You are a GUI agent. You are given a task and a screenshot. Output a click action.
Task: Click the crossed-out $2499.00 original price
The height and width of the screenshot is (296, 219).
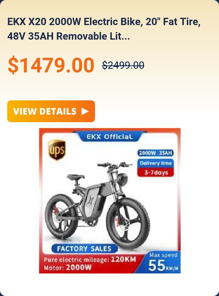click(123, 65)
